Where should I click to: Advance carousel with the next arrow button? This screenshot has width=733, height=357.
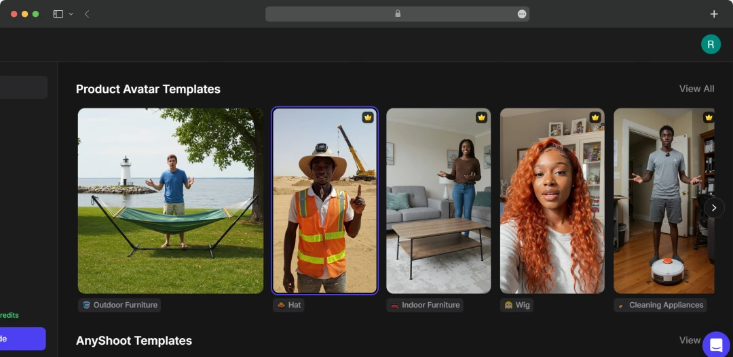714,208
